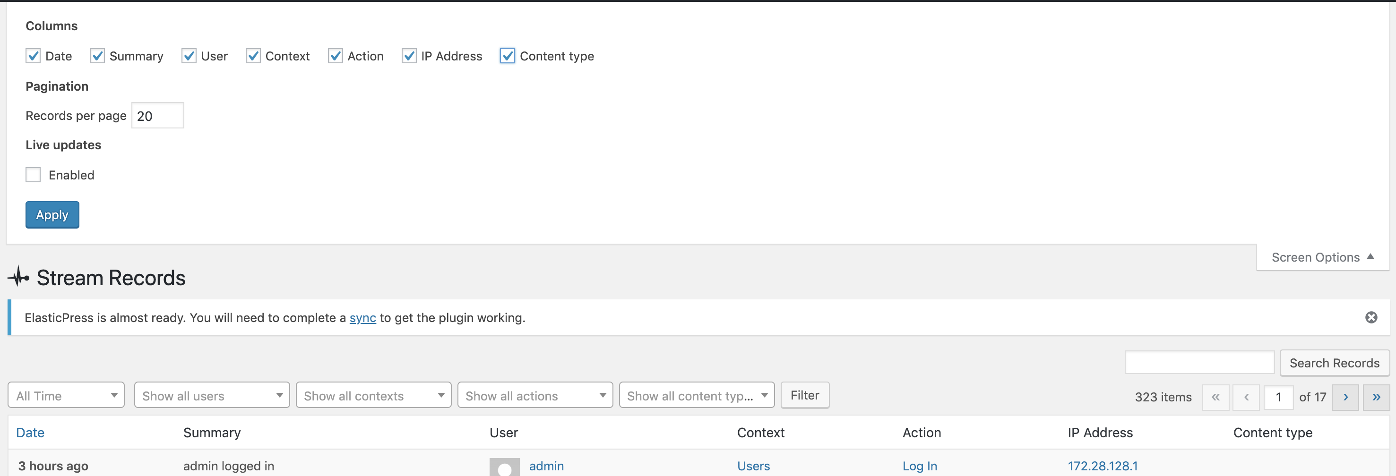Dismiss the ElasticPress notice
The image size is (1396, 476).
click(1371, 317)
